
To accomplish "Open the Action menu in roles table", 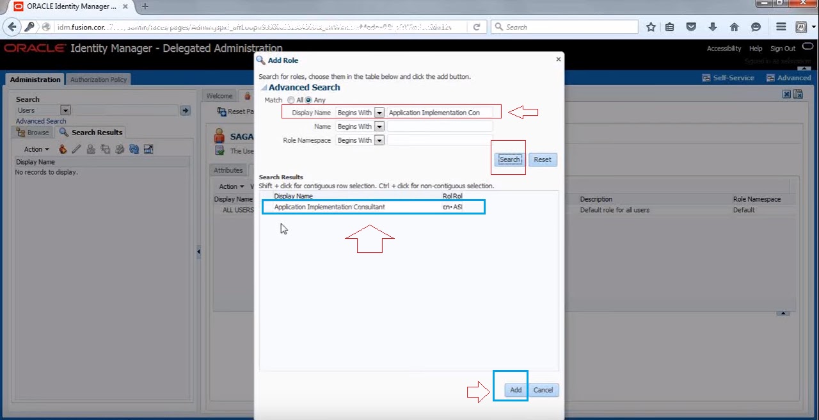I will tap(231, 186).
